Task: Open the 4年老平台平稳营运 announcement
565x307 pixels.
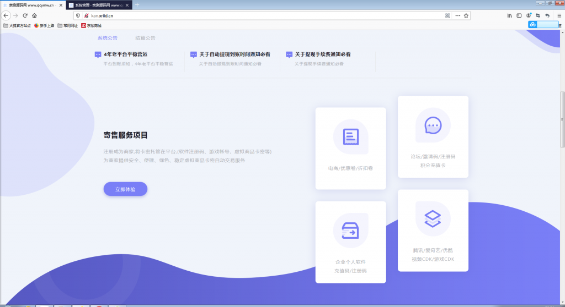Action: 125,54
